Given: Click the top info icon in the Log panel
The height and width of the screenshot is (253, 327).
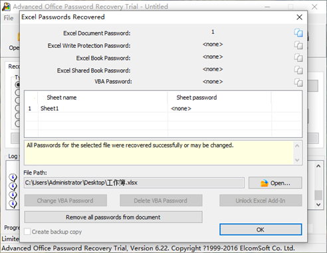Looking at the screenshot, I should pos(13,177).
